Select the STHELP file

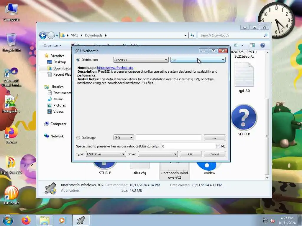tap(105, 169)
